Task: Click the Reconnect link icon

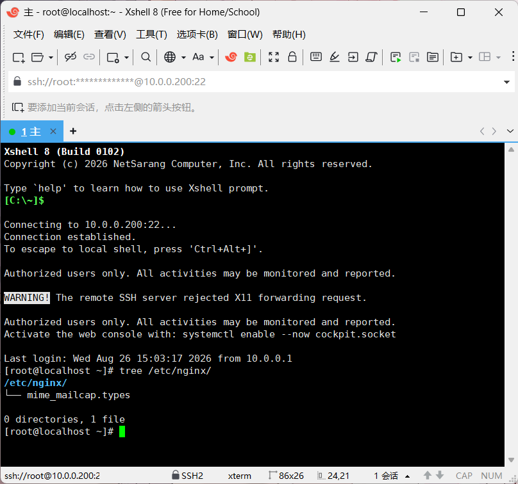Action: coord(89,57)
